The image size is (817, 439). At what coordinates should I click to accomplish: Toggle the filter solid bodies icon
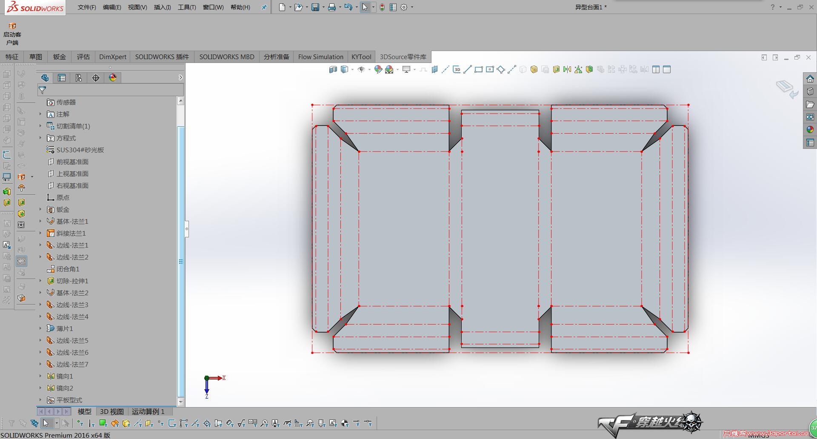(126, 423)
